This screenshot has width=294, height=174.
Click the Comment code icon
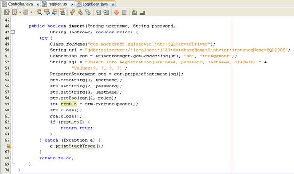(x=134, y=12)
